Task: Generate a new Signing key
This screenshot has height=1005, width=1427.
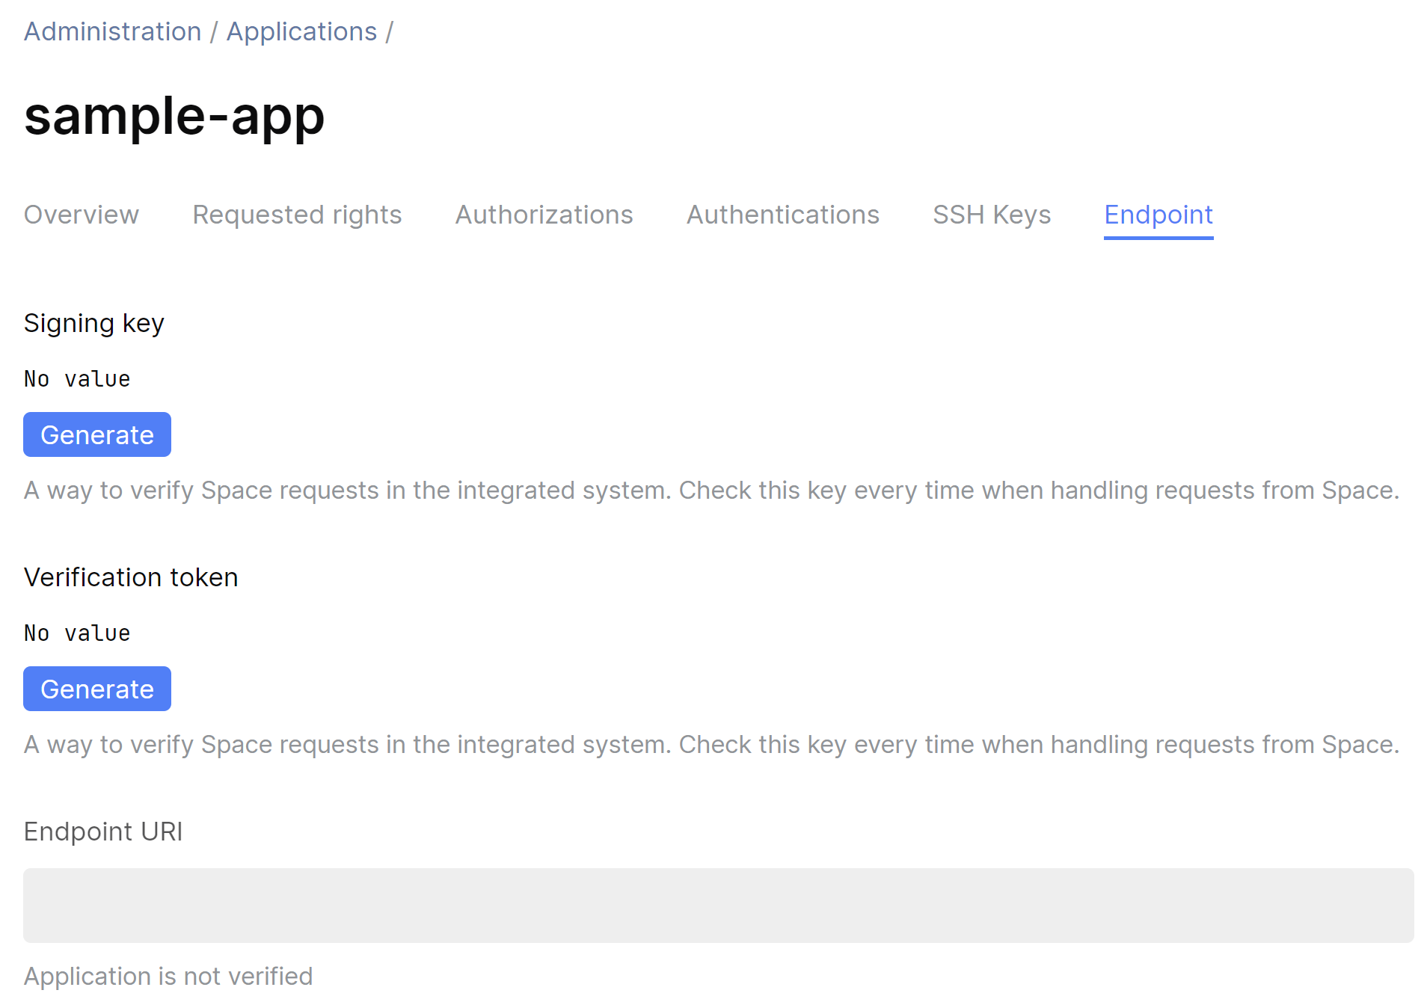Action: 97,434
